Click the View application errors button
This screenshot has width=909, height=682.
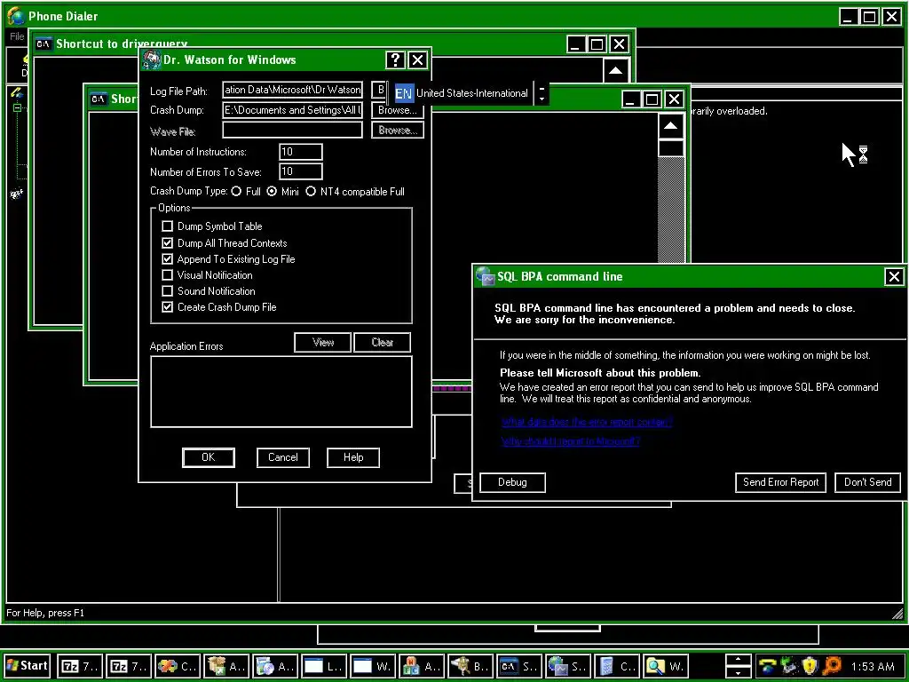click(323, 342)
